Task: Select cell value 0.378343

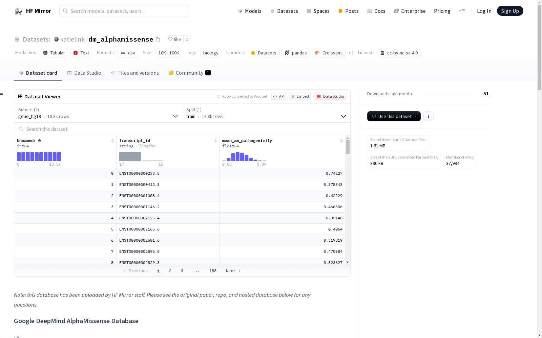Action: 282,185
